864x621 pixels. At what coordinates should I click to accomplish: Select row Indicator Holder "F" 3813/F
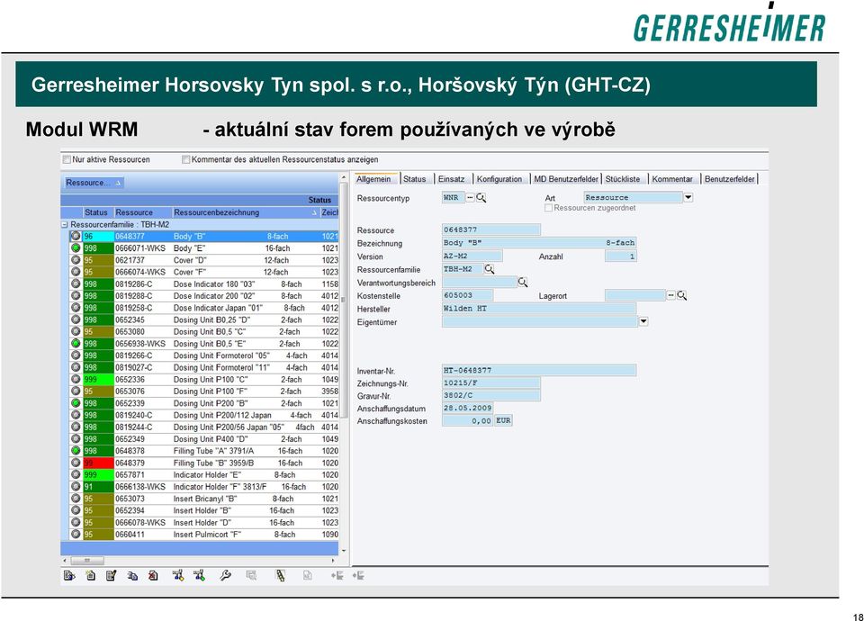pos(204,487)
